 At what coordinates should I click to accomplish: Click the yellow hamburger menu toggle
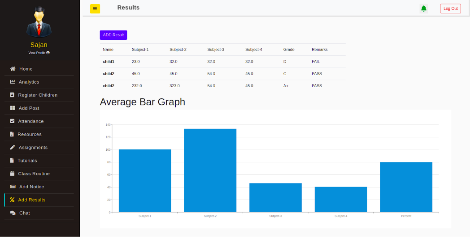point(95,8)
